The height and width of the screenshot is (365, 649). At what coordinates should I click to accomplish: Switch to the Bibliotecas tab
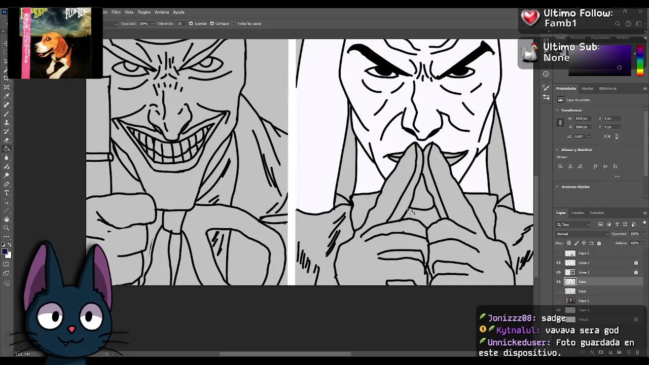point(608,88)
